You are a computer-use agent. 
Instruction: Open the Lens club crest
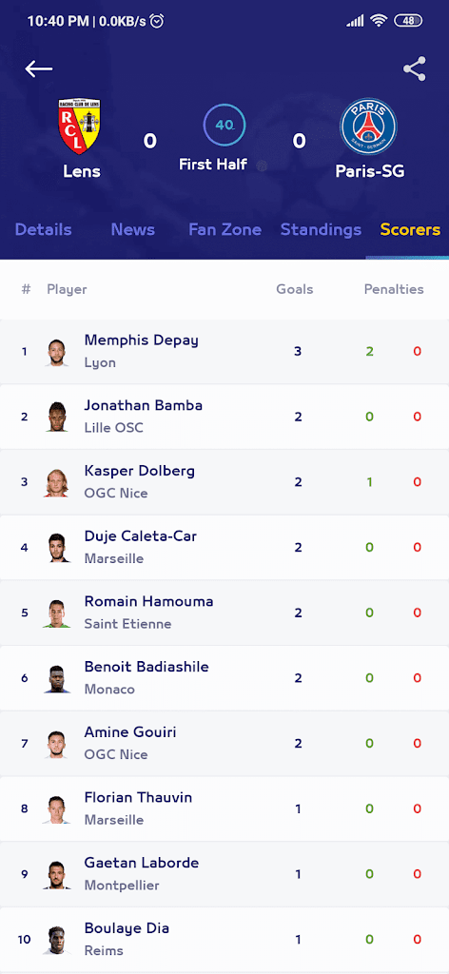[80, 127]
